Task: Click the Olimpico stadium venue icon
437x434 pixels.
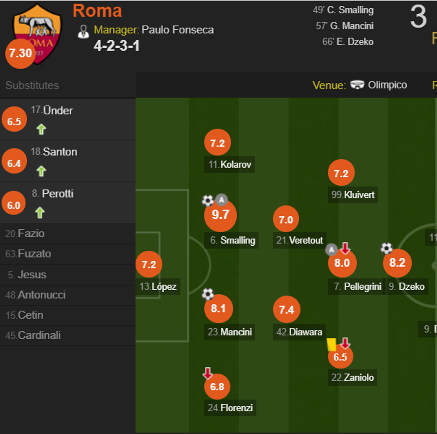Action: click(357, 85)
